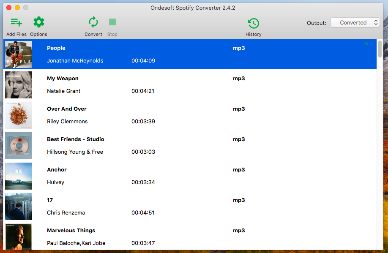Click artist Natalie Grant
The image size is (388, 253).
(63, 91)
